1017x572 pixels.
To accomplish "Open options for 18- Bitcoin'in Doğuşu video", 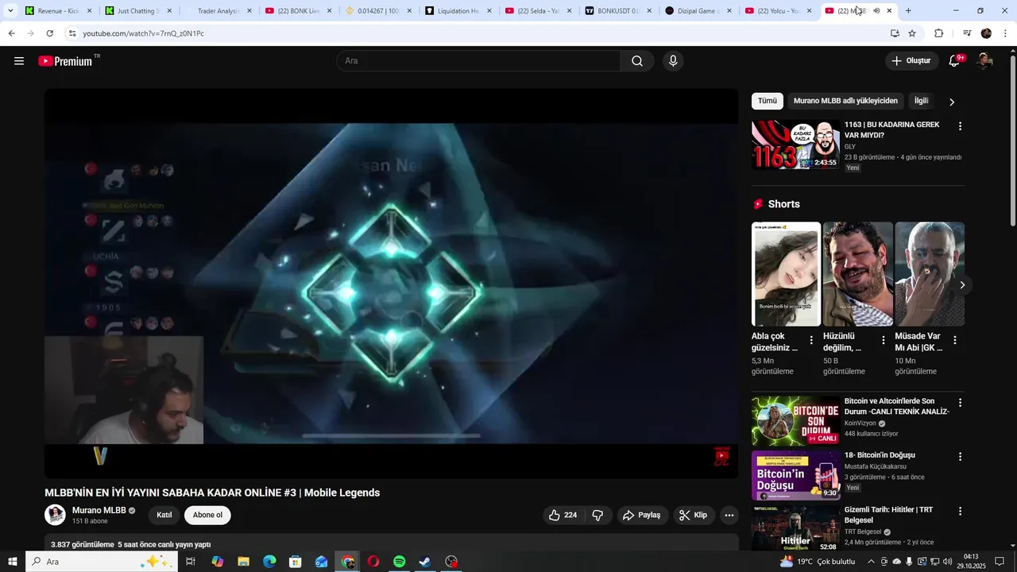I will coord(960,457).
